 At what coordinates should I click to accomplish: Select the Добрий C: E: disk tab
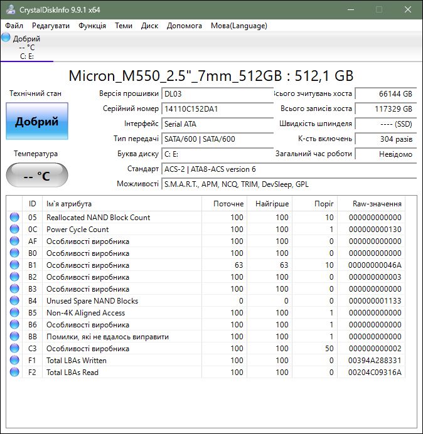tap(26, 47)
